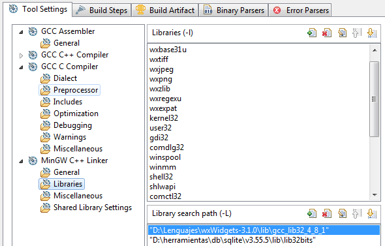Image resolution: width=385 pixels, height=246 pixels.
Task: Collapse the GCC Assembler tree node
Action: 22,32
